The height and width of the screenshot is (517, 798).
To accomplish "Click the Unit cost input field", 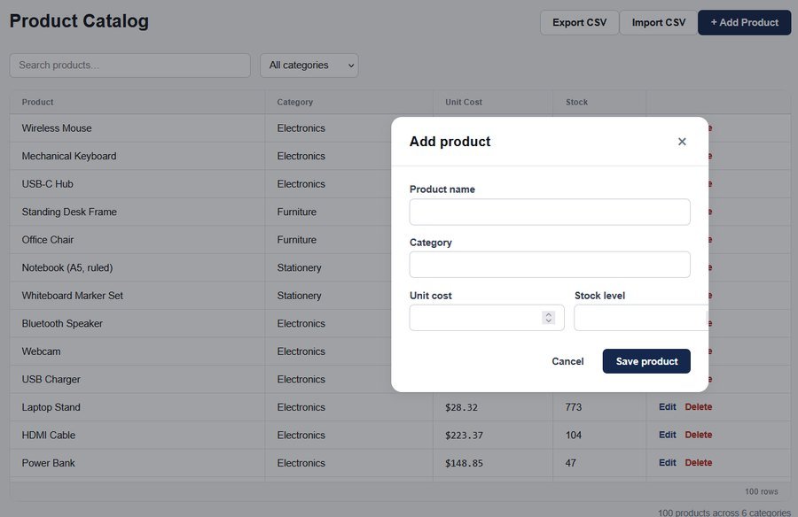I will coord(487,318).
